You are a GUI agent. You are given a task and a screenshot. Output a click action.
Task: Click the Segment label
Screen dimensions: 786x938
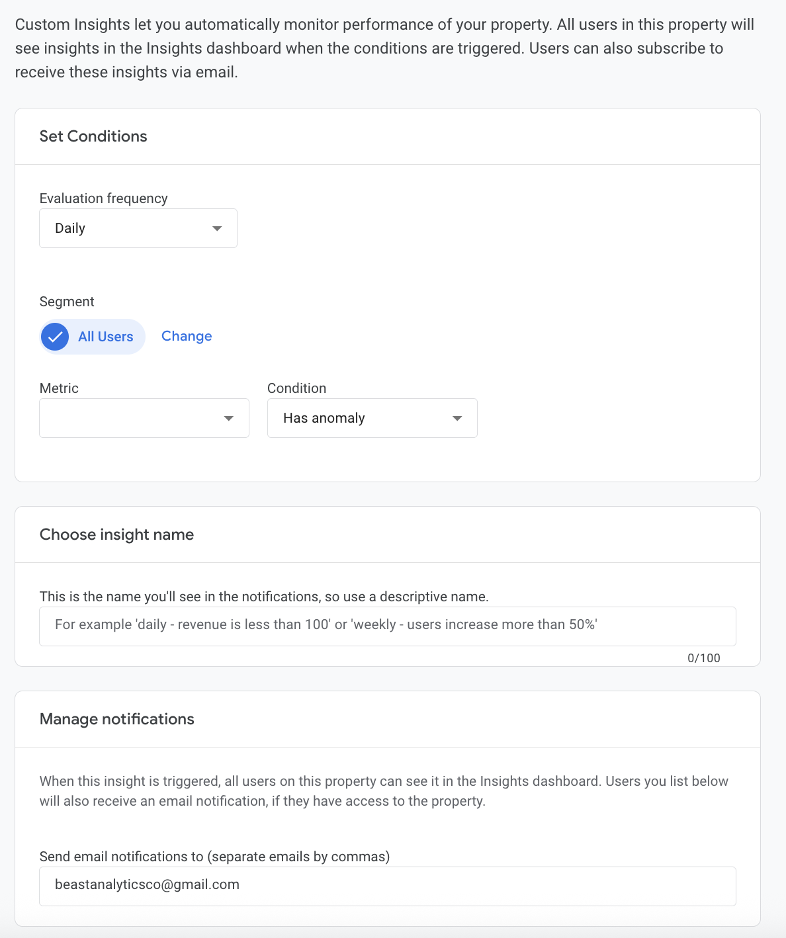(67, 302)
